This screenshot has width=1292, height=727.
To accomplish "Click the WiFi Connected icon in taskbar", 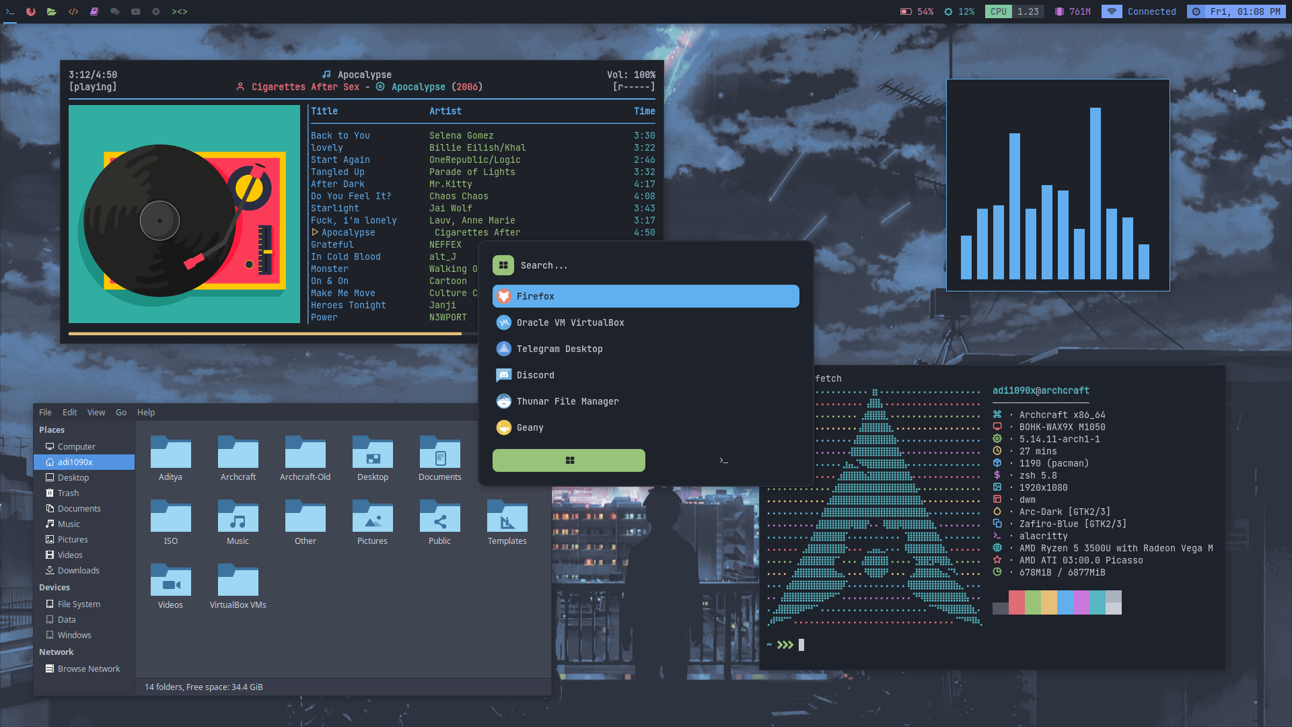I will tap(1110, 11).
